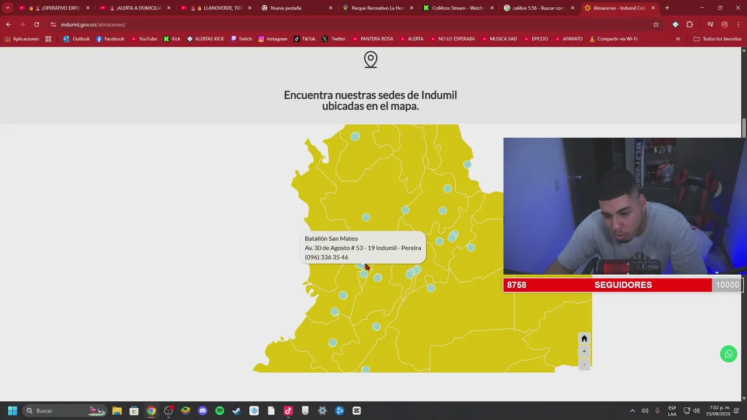Open the Windows Start menu
Screen dimensions: 747x420
pos(12,411)
